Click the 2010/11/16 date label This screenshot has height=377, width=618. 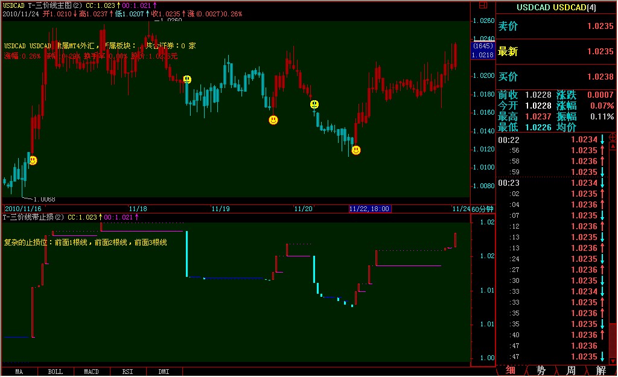tap(24, 209)
